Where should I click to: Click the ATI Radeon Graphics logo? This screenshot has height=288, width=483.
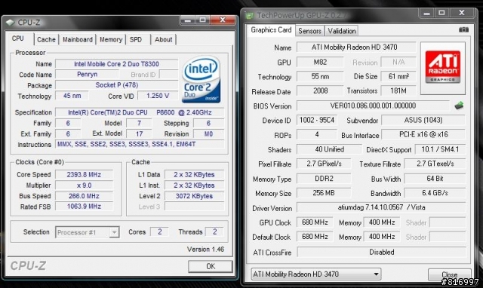tap(443, 68)
